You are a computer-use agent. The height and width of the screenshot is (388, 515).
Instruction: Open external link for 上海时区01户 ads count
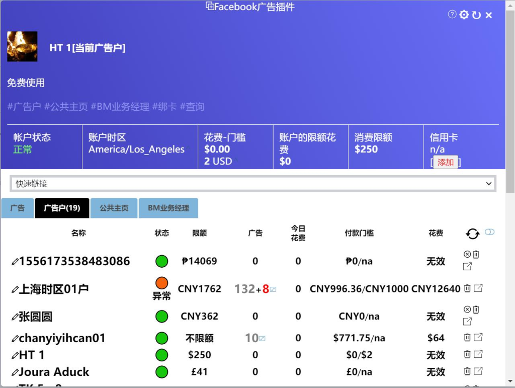click(x=273, y=289)
